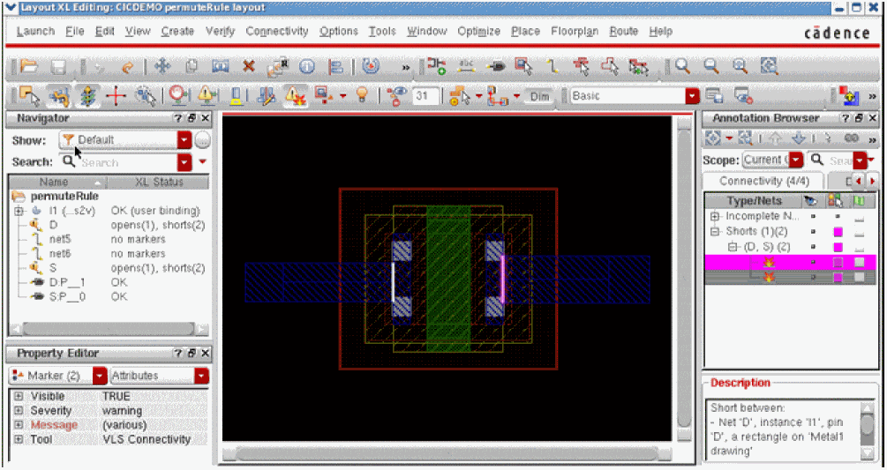
Task: Click the light bulb highlight icon
Action: (363, 95)
